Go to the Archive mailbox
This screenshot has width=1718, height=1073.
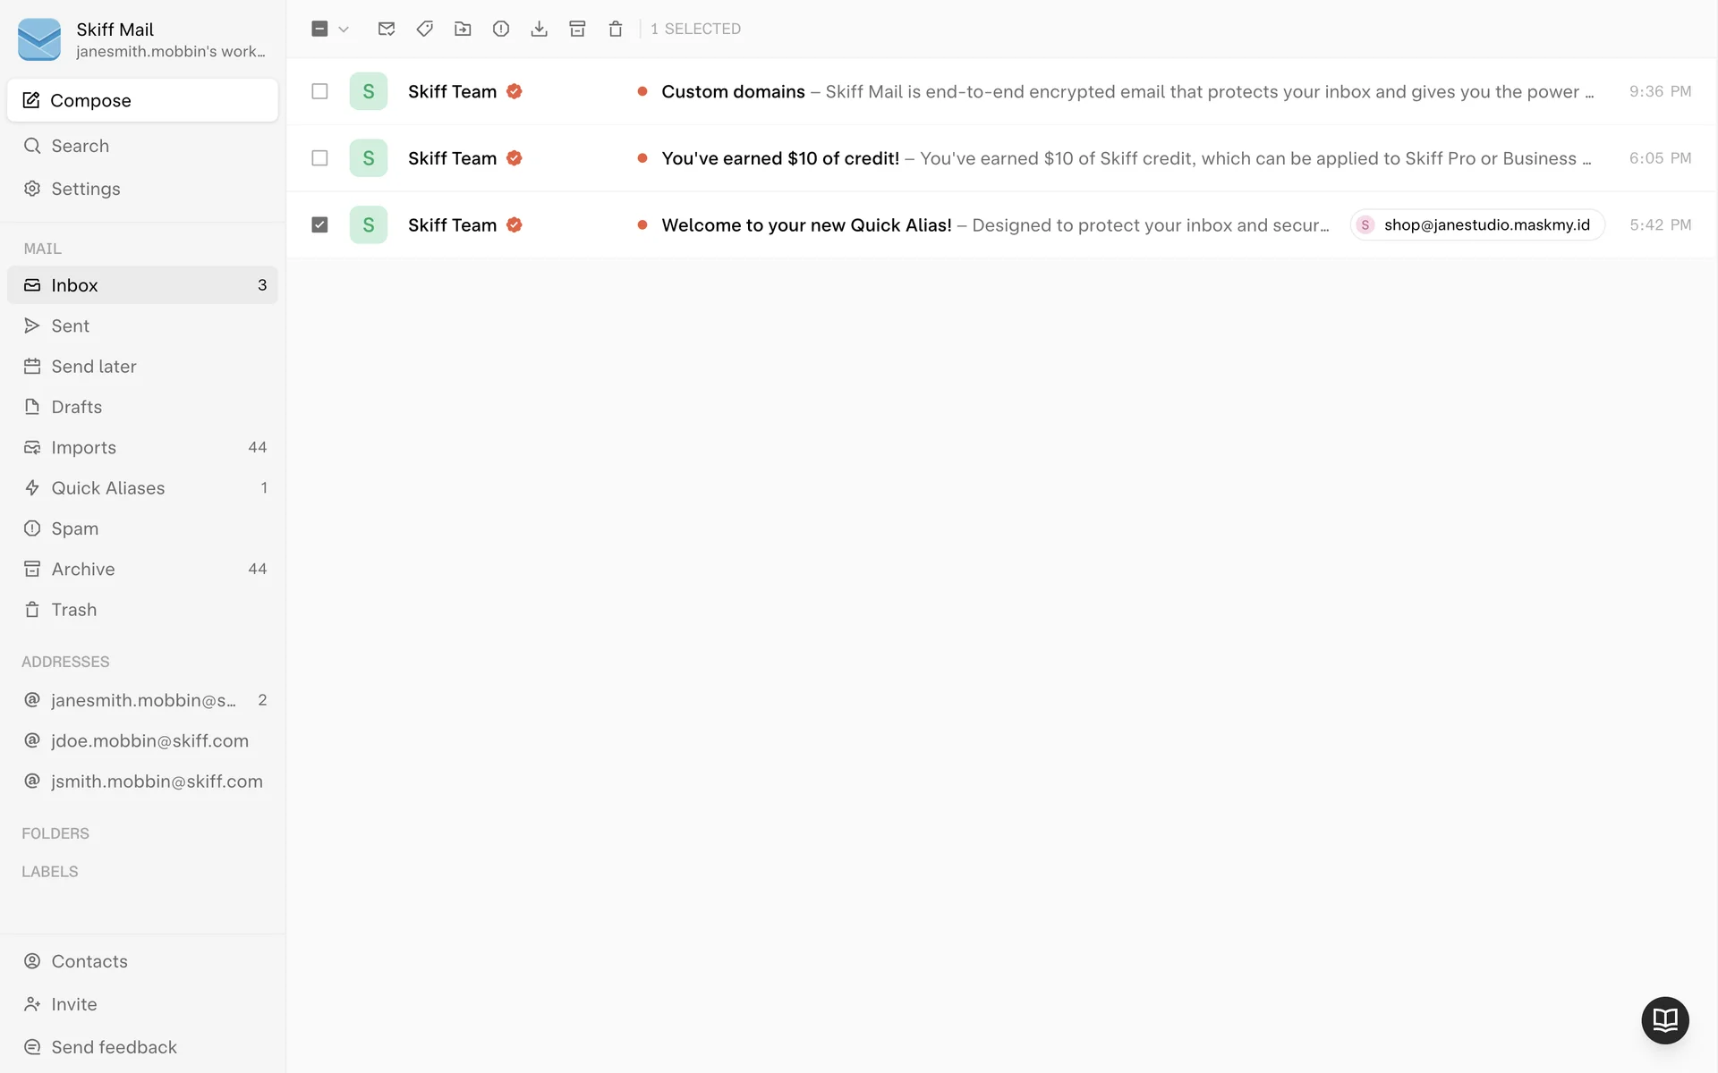(83, 569)
